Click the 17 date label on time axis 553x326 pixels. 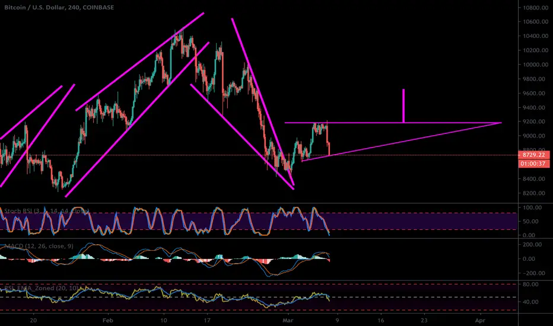coord(207,320)
